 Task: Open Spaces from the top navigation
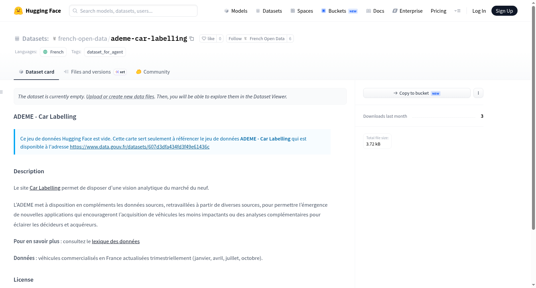click(x=301, y=11)
